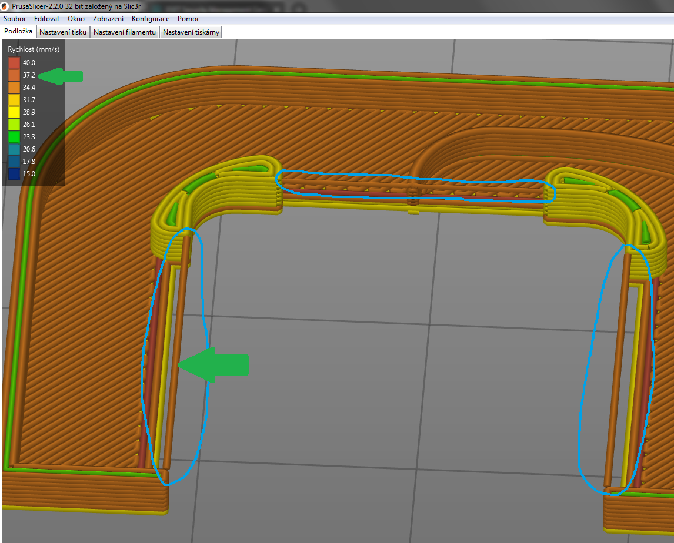Viewport: 674px width, 543px height.
Task: Open the Zobrazení menu
Action: [x=108, y=19]
